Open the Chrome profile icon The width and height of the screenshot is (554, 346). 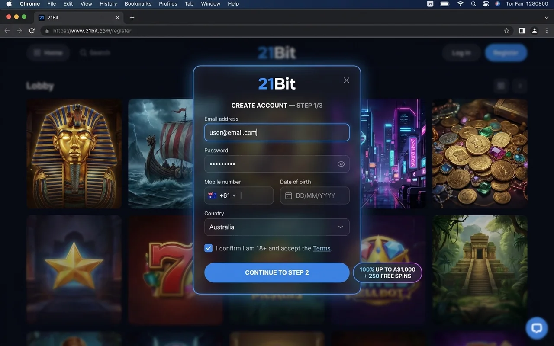tap(535, 31)
